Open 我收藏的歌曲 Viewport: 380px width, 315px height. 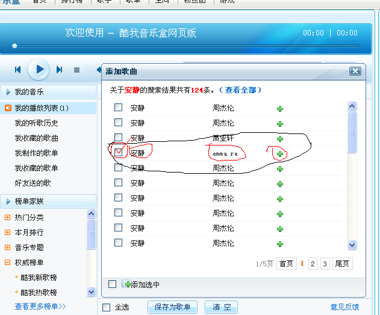point(36,138)
